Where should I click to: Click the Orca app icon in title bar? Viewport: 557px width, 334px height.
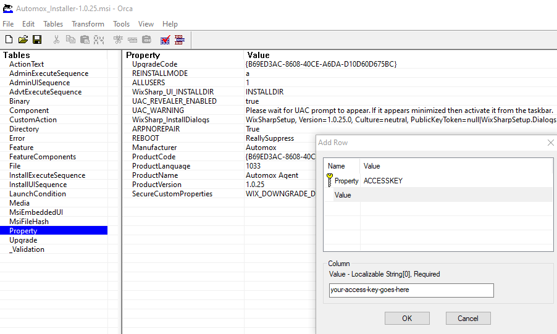coord(8,9)
